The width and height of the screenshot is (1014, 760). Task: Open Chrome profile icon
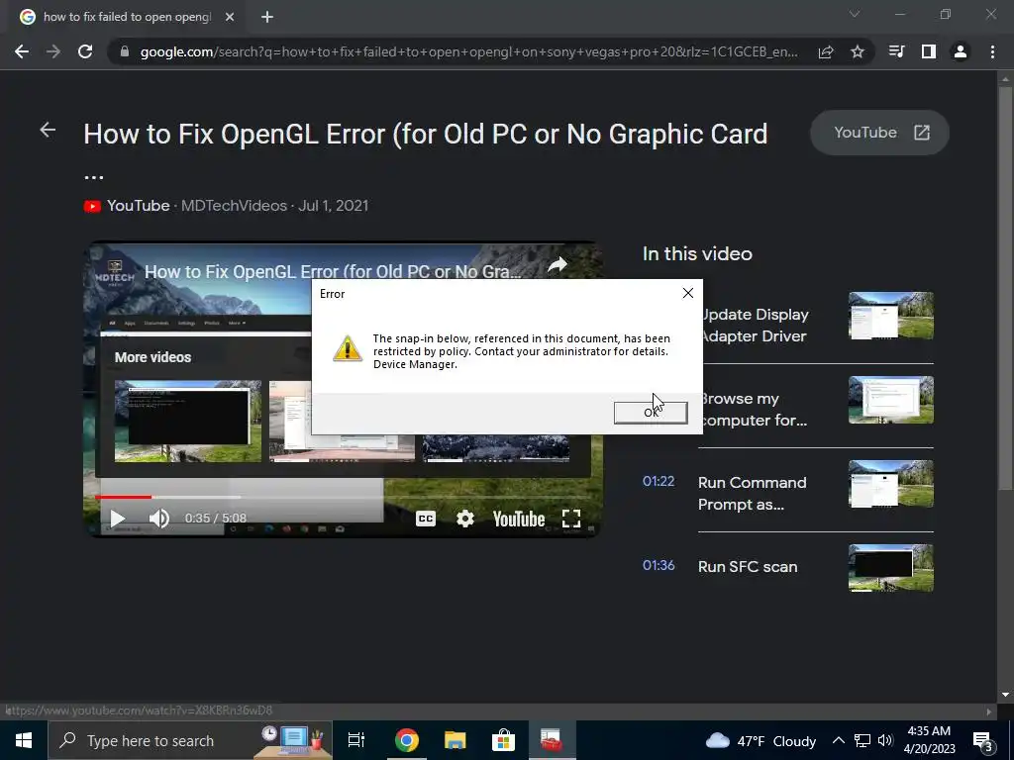coord(961,51)
